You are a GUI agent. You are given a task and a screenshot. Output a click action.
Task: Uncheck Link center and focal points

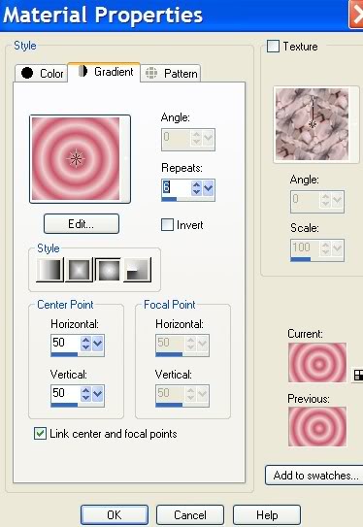pos(41,434)
